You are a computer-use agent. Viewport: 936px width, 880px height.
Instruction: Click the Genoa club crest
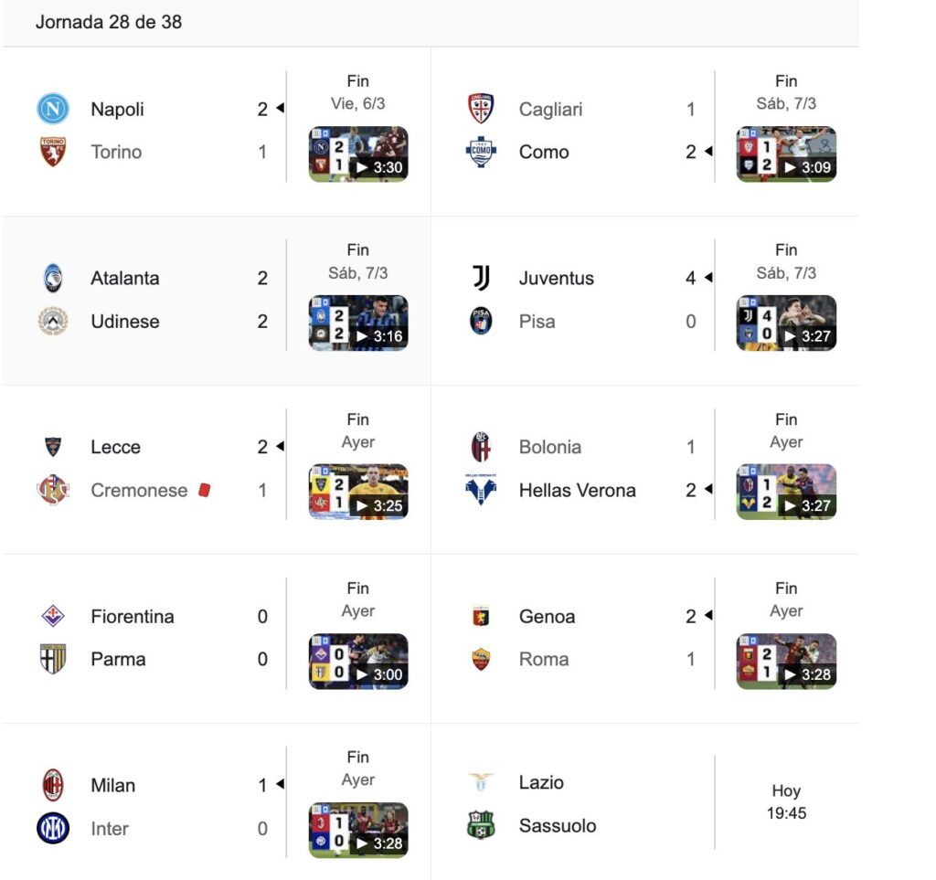(x=481, y=617)
